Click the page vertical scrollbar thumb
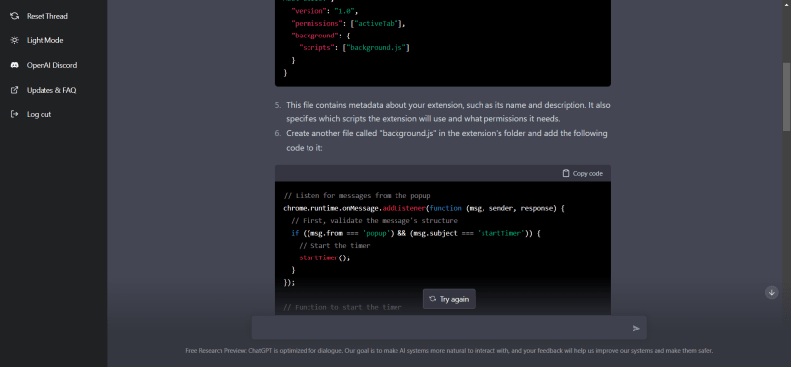The height and width of the screenshot is (367, 791). 786,97
